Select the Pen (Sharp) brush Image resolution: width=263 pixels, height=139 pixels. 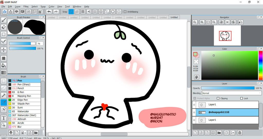pyautogui.click(x=24, y=85)
